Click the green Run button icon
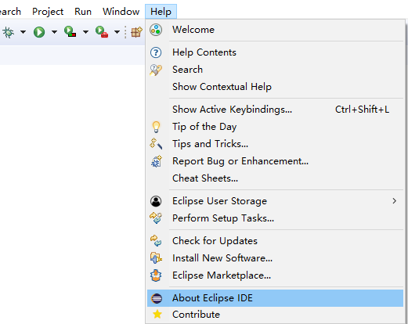Screen dimensions: 408x324 point(39,32)
